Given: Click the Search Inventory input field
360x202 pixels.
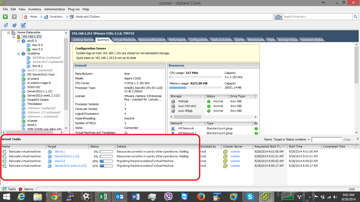Looking at the screenshot, I should [x=318, y=17].
